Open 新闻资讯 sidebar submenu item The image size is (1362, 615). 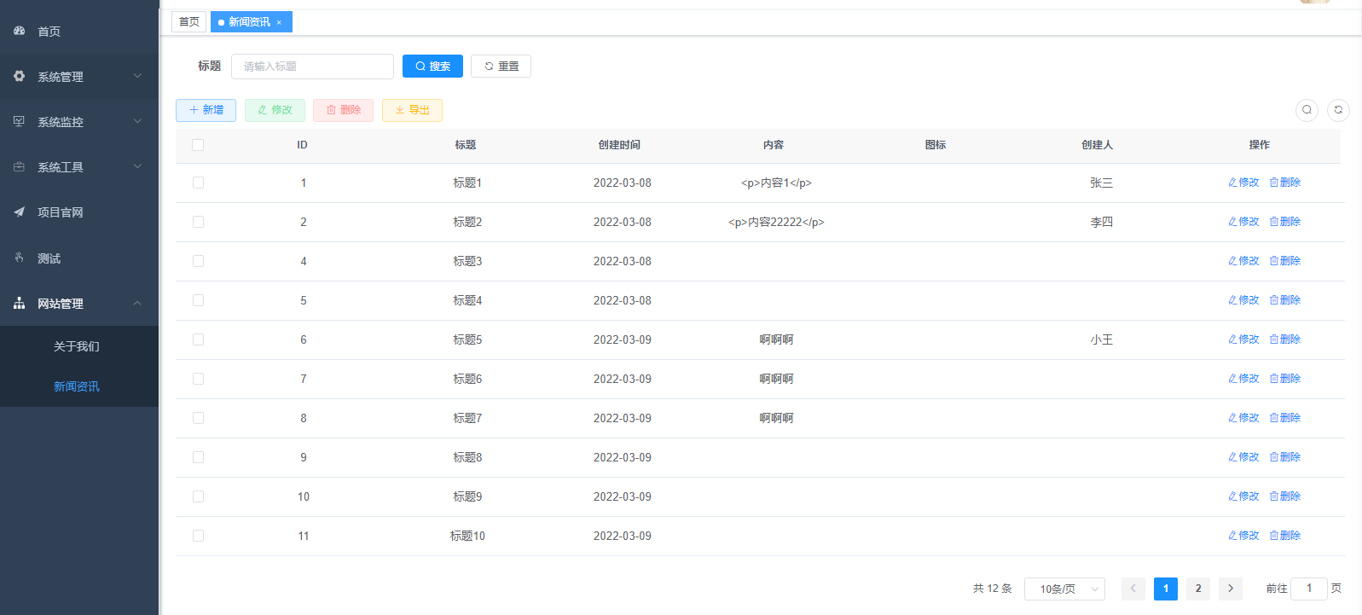(79, 386)
